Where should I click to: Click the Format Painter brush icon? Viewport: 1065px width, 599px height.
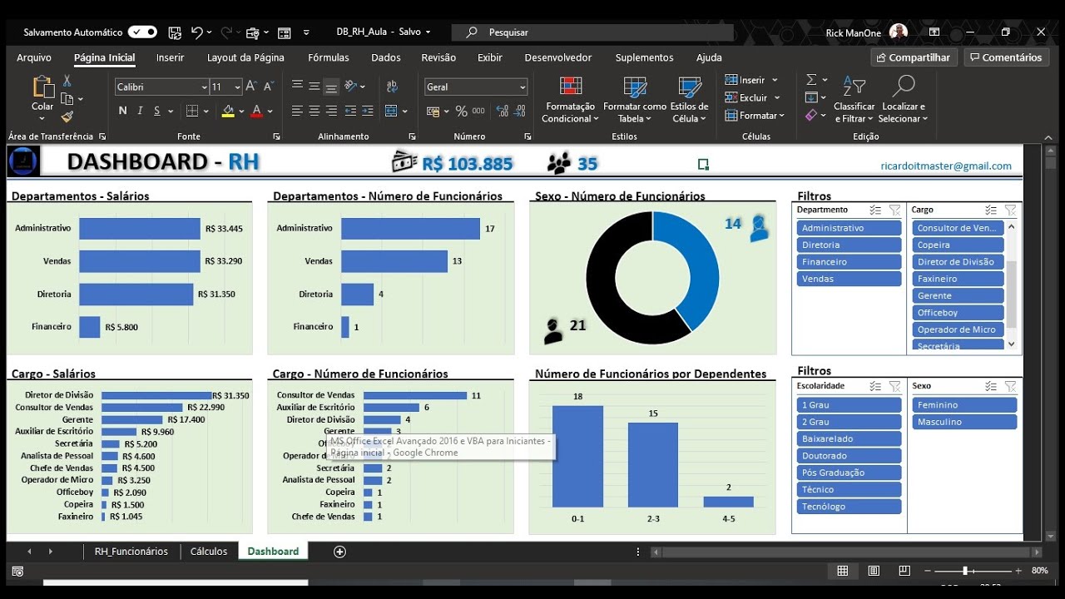pos(67,116)
